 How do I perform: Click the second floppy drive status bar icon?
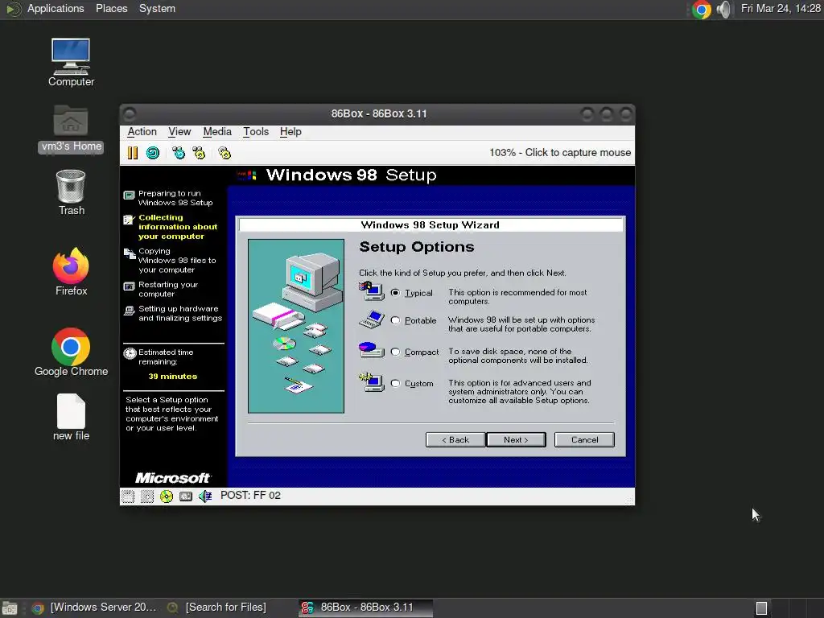(147, 496)
